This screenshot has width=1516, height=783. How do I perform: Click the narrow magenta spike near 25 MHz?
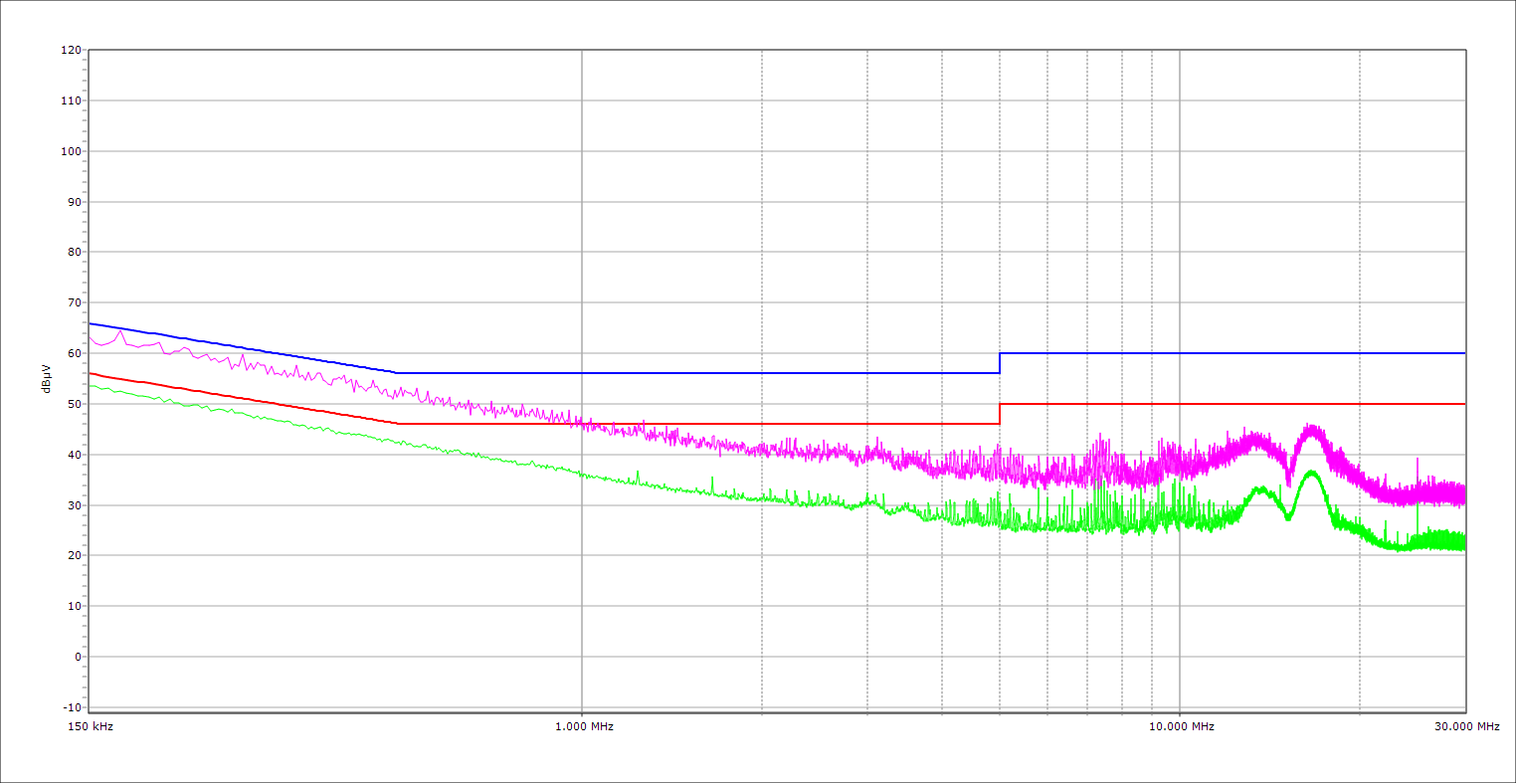tap(1418, 461)
